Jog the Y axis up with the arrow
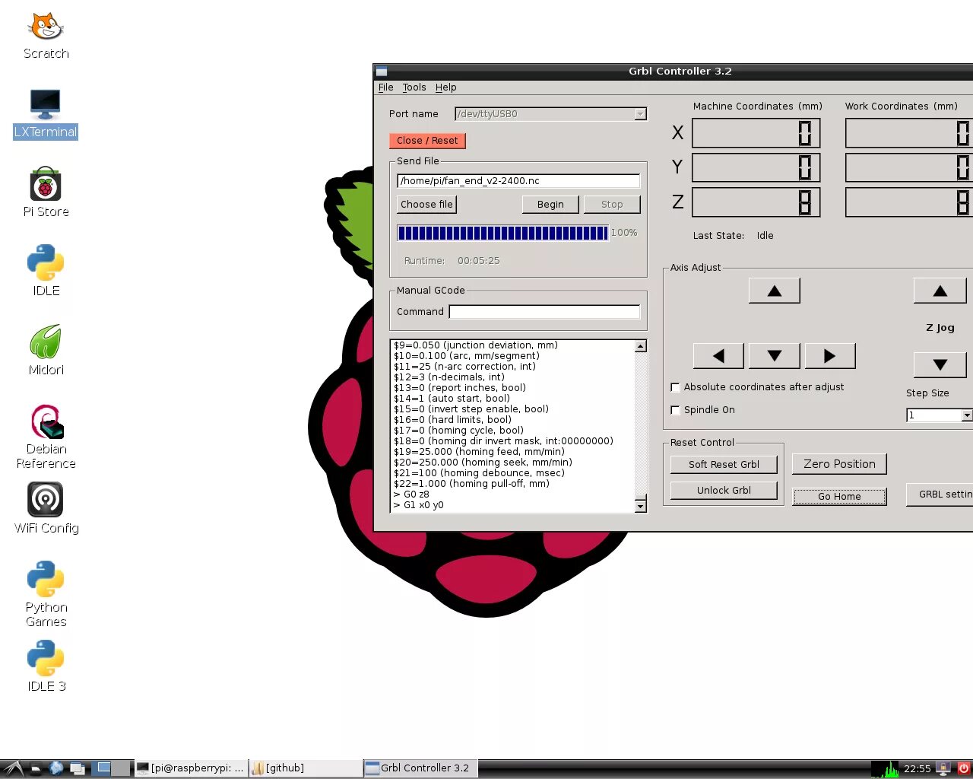The image size is (973, 779). [774, 291]
